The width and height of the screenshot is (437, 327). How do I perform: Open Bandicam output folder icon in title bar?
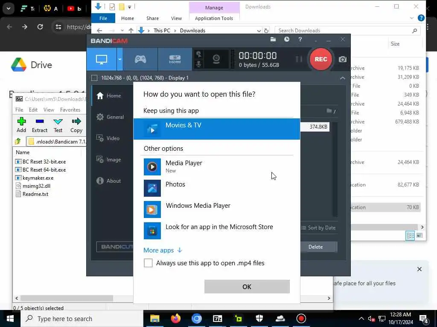(x=273, y=40)
